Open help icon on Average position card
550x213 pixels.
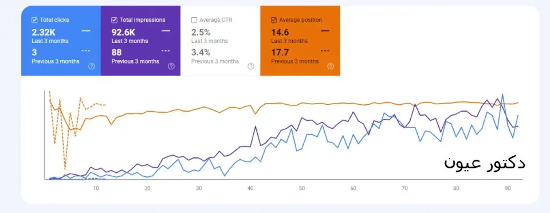(x=331, y=66)
